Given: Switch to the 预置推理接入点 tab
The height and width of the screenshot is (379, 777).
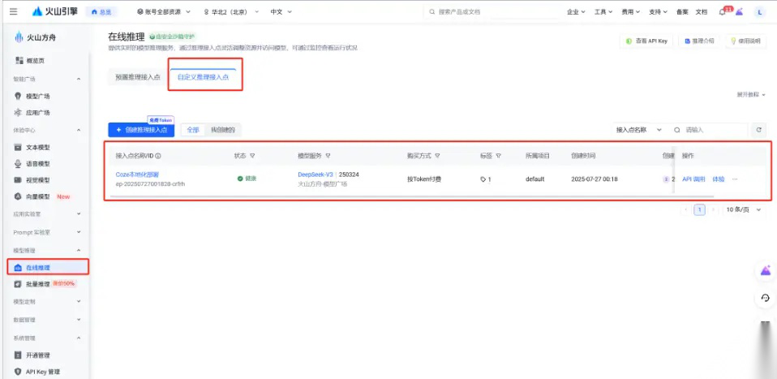Looking at the screenshot, I should point(138,77).
